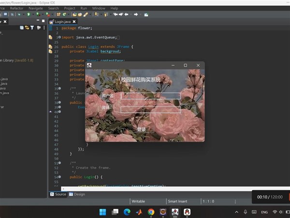Click the Search pencil icon in toolbar
This screenshot has width=290, height=218.
[x=86, y=14]
